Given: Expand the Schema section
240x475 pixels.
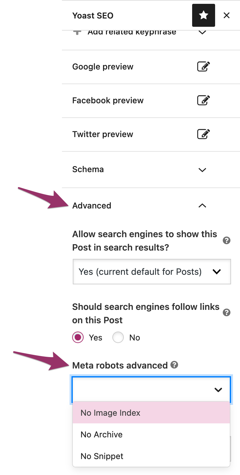Looking at the screenshot, I should pos(202,170).
